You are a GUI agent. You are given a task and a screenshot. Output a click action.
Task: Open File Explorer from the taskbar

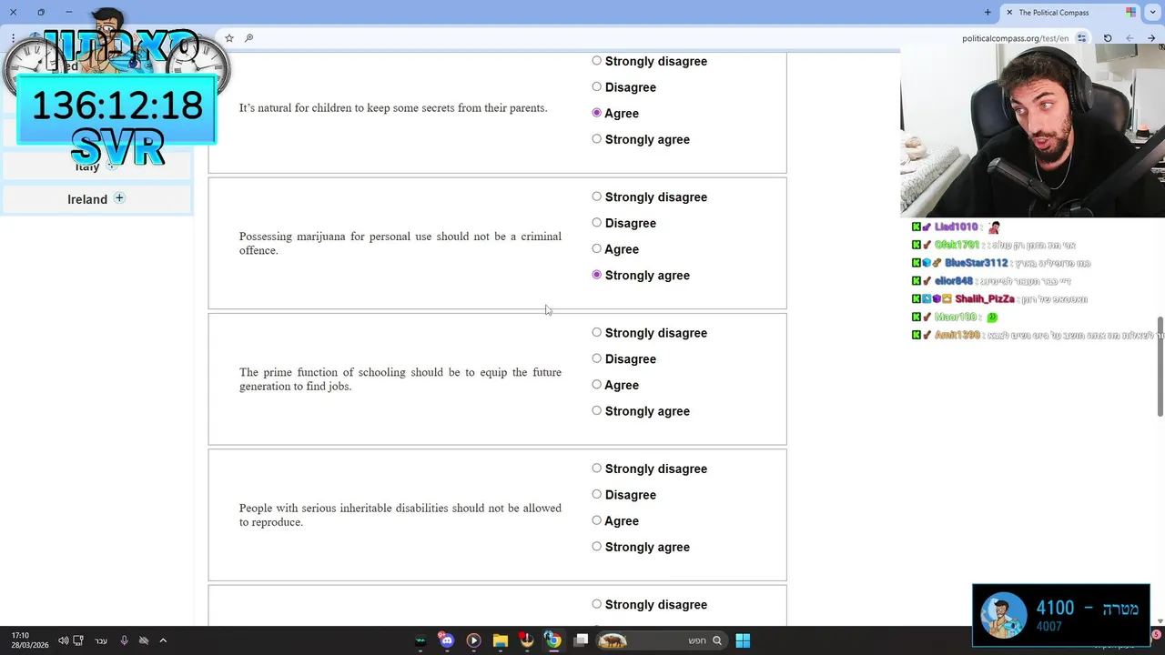pos(500,640)
